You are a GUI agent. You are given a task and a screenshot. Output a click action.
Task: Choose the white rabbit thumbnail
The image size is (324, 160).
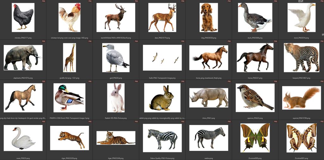116,98
